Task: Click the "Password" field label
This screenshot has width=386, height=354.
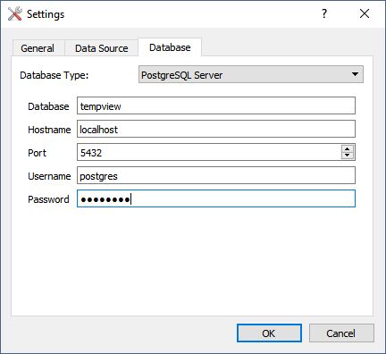Action: (x=48, y=199)
